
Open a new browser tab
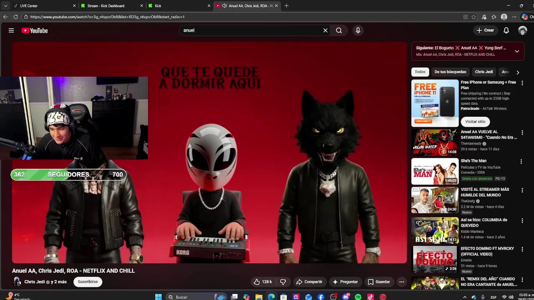coord(287,6)
